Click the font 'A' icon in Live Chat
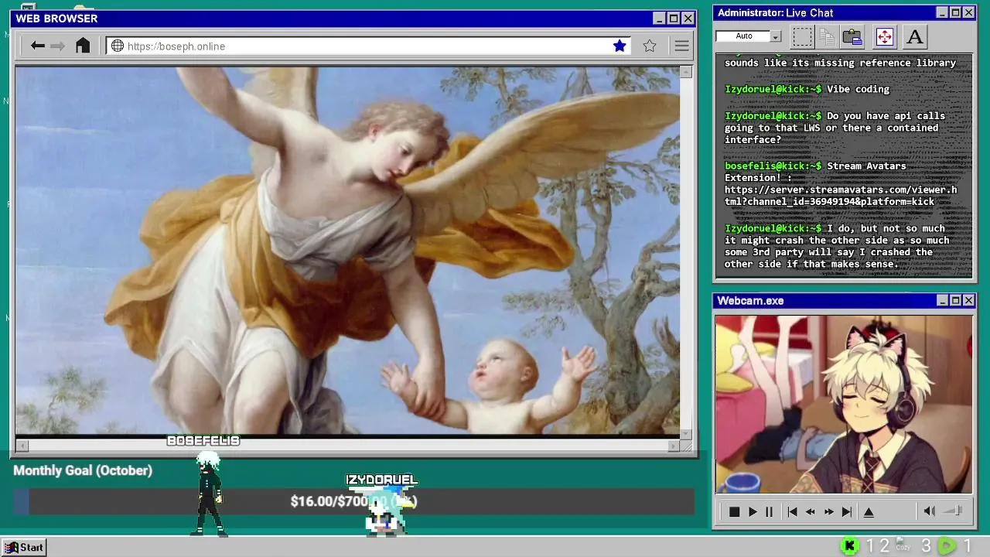 (x=914, y=36)
